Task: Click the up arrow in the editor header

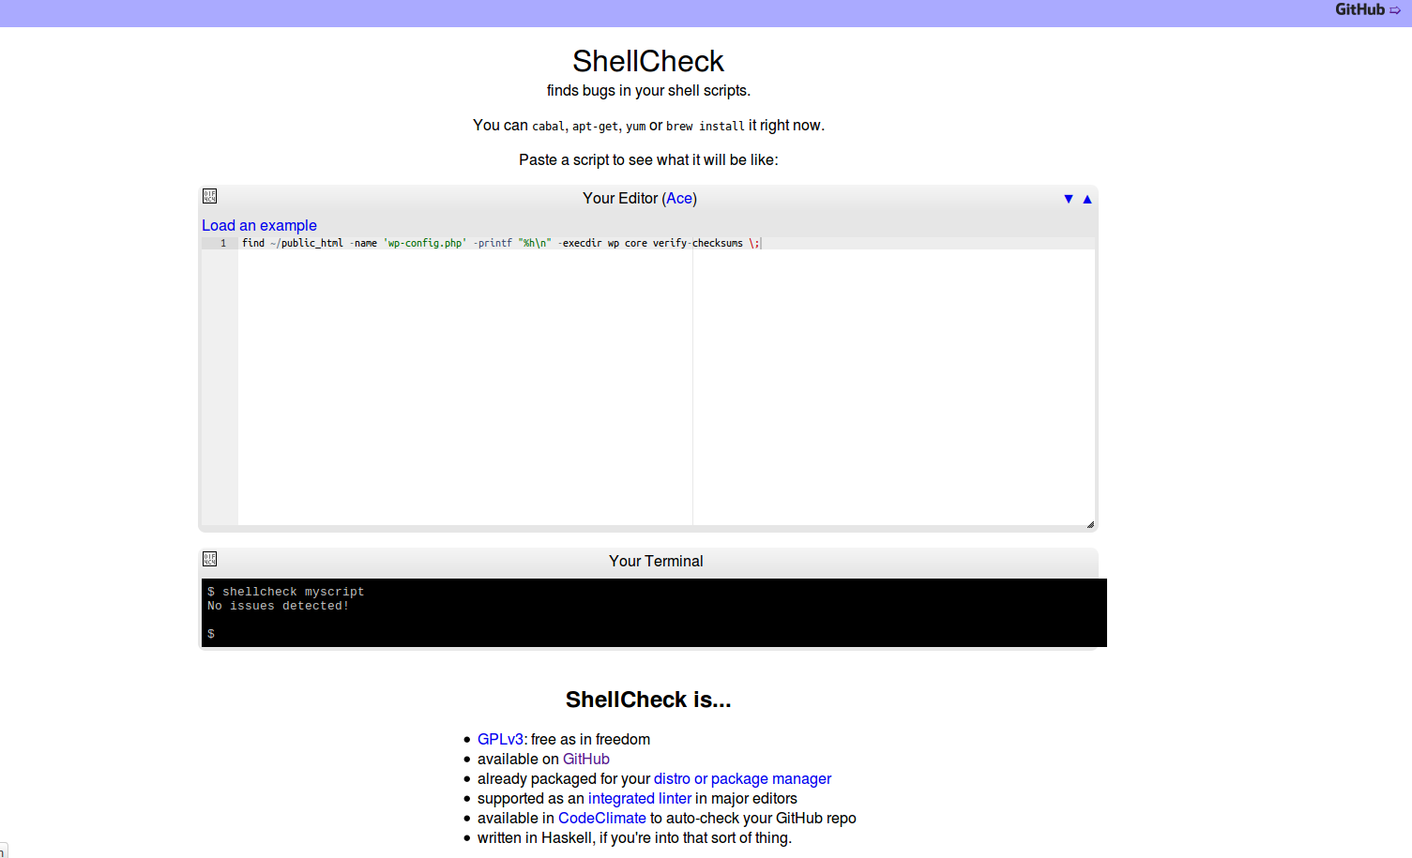Action: (1087, 199)
